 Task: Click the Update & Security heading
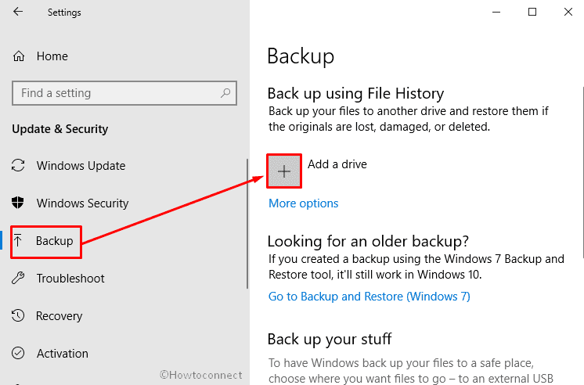click(x=60, y=129)
